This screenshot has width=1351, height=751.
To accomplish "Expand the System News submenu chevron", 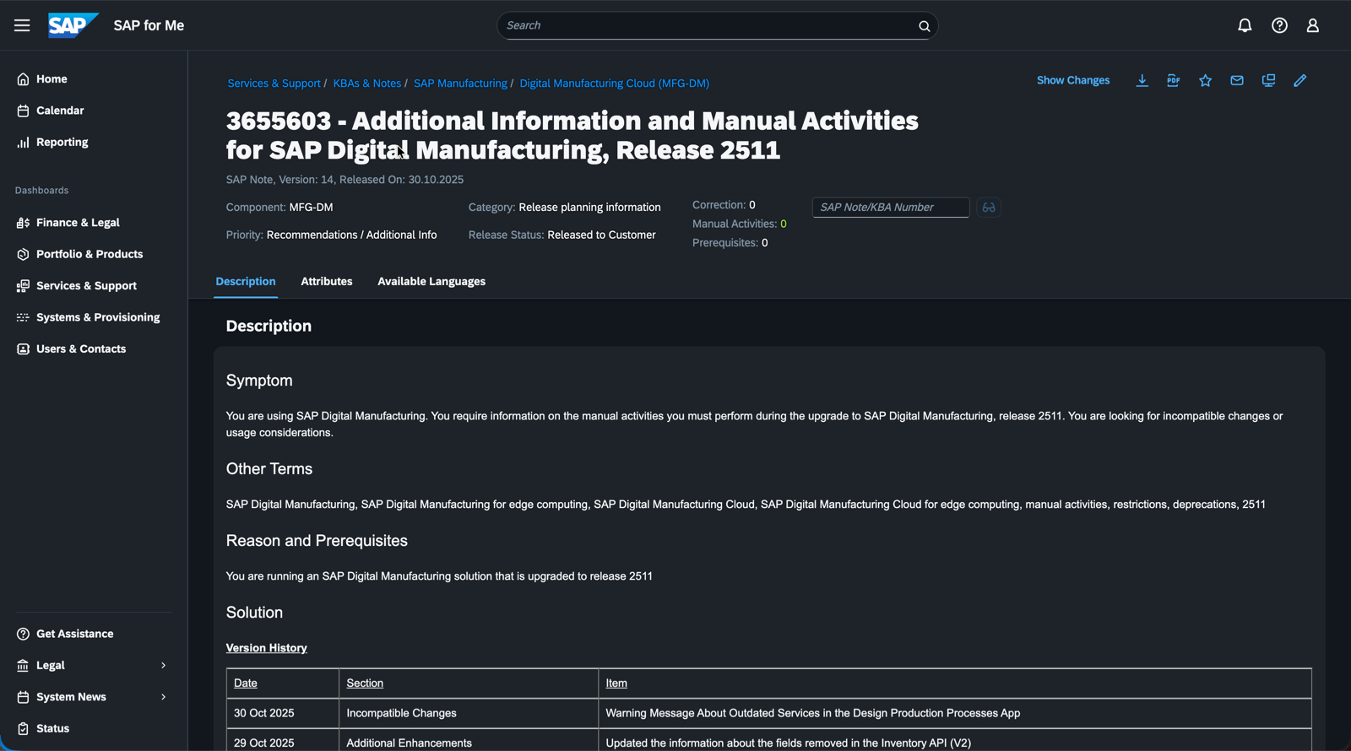I will coord(163,697).
